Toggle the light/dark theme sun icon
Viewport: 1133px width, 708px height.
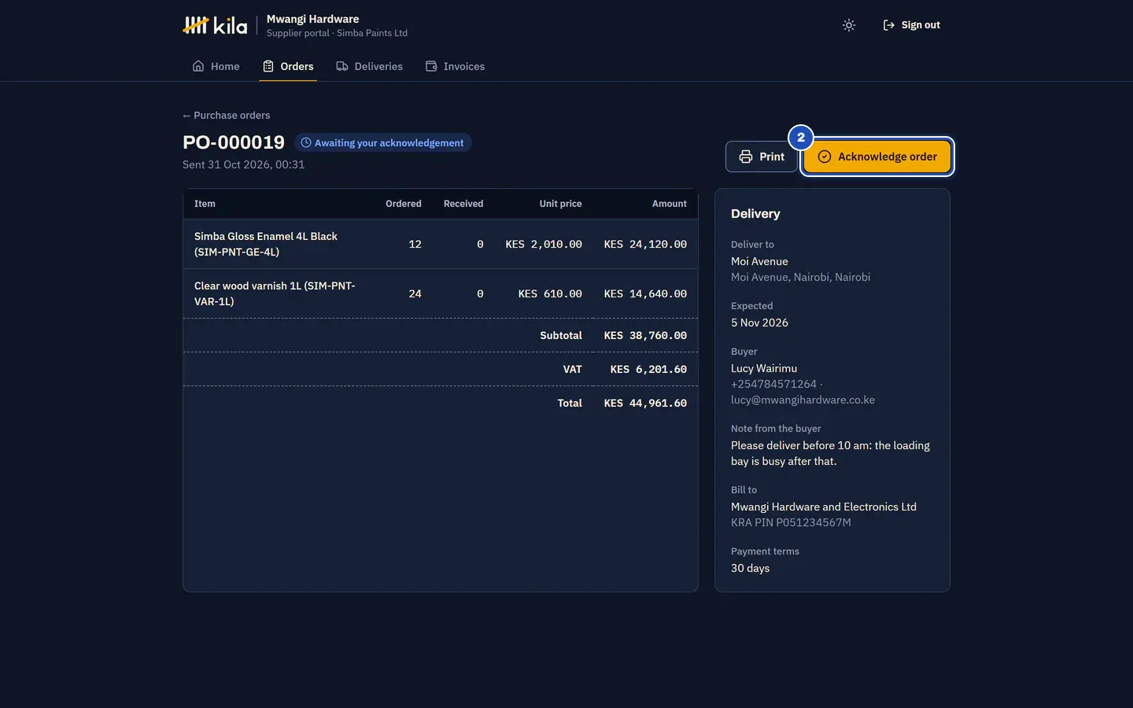point(848,25)
